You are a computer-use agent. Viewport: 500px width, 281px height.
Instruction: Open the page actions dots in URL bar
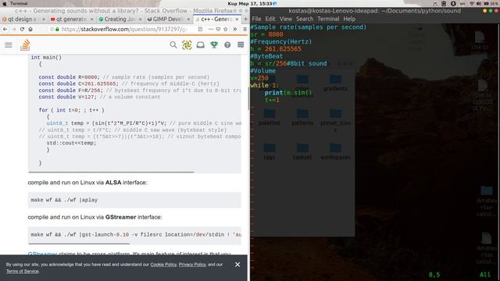tap(210, 29)
